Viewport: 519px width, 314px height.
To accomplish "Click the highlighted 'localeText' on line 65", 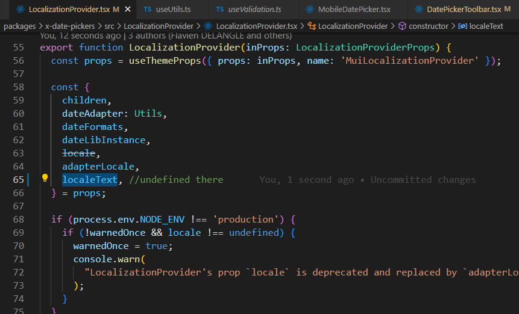I will [90, 180].
